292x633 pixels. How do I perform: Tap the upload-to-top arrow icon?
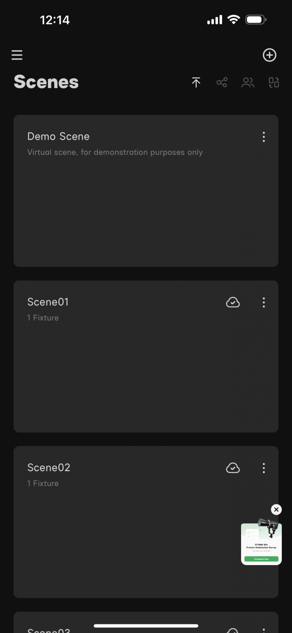(196, 82)
